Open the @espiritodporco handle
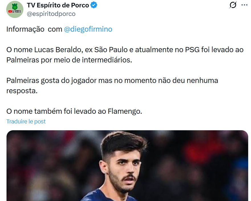Image resolution: width=251 pixels, height=201 pixels. 51,14
